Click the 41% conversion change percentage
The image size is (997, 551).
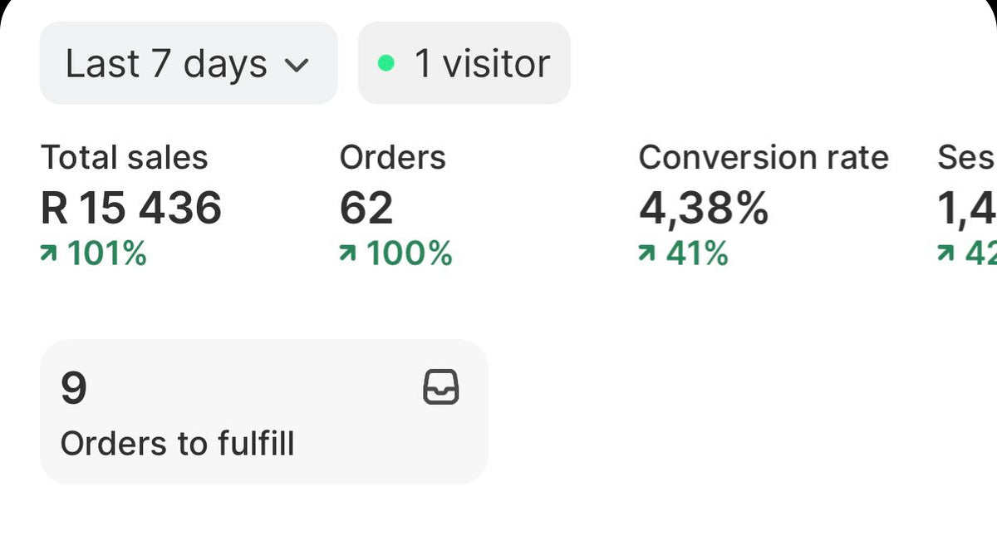pyautogui.click(x=697, y=254)
